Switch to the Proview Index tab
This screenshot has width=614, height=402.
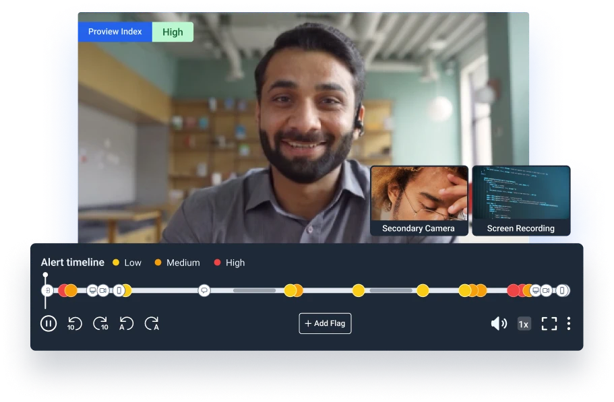click(115, 32)
